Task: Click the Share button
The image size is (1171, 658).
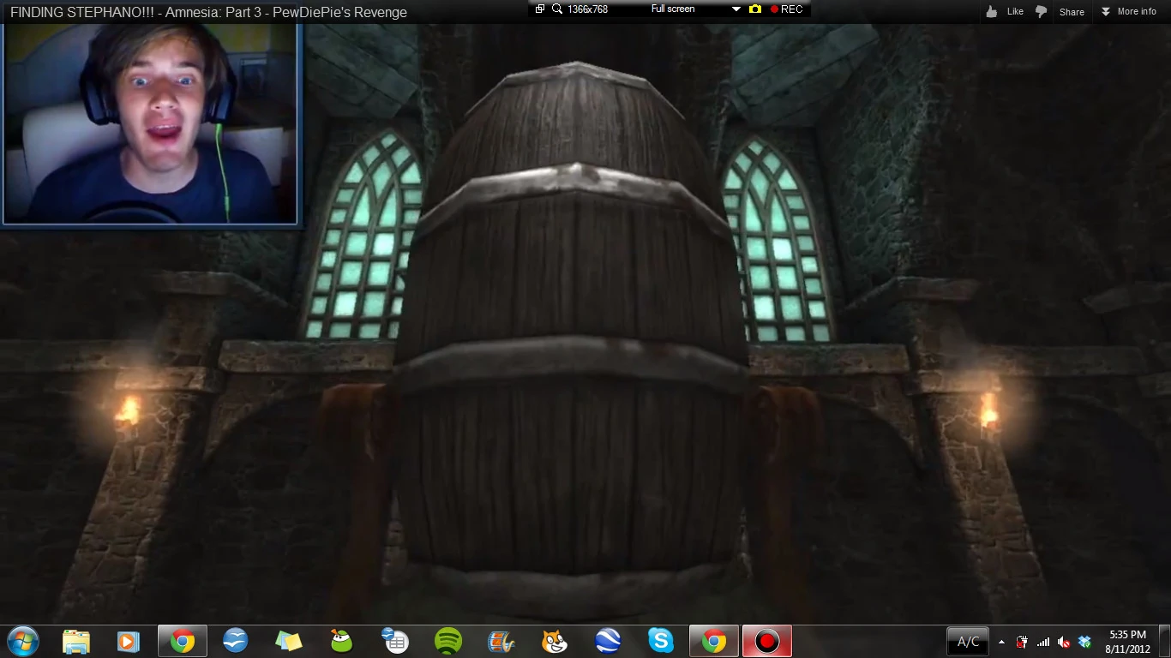Action: click(1071, 11)
